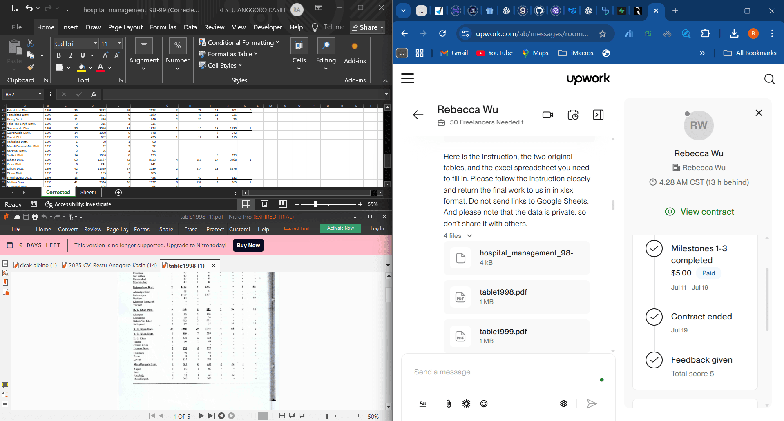Bookmark this page with the star icon
Viewport: 784px width, 421px height.
602,34
